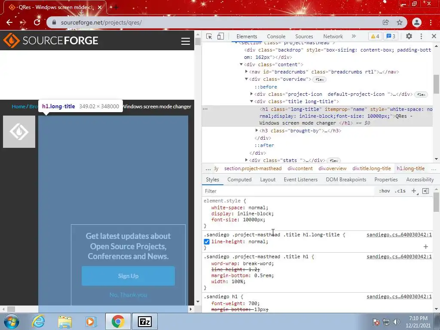Viewport: 440px width, 330px height.
Task: Switch to the Sources tab
Action: 304,37
